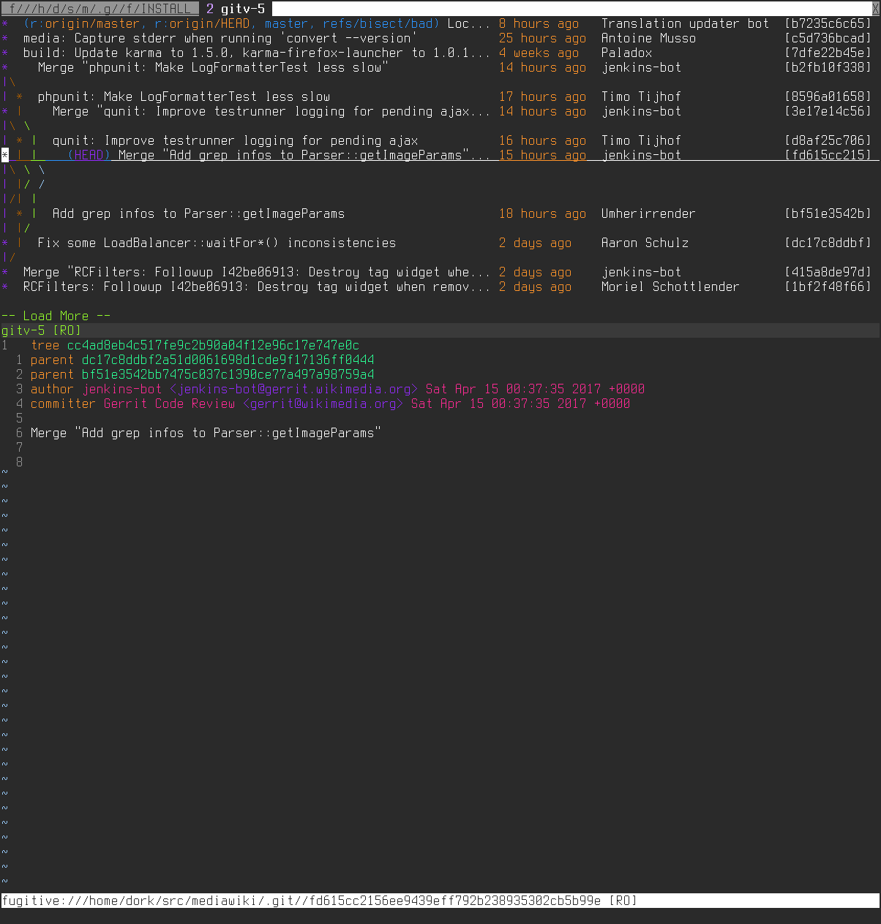
Task: Click committer email gerrit@wikimedia.org
Action: point(323,404)
